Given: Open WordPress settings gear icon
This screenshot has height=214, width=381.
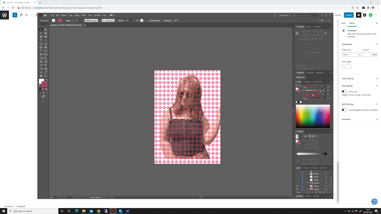Looking at the screenshot, I should coord(358,15).
